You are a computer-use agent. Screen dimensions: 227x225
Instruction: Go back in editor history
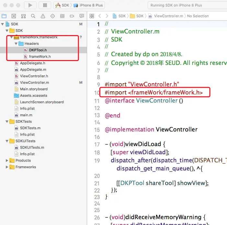click(x=100, y=16)
